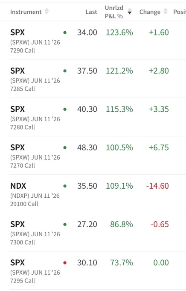
Task: Select the partially visible Position header
Action: coord(180,12)
